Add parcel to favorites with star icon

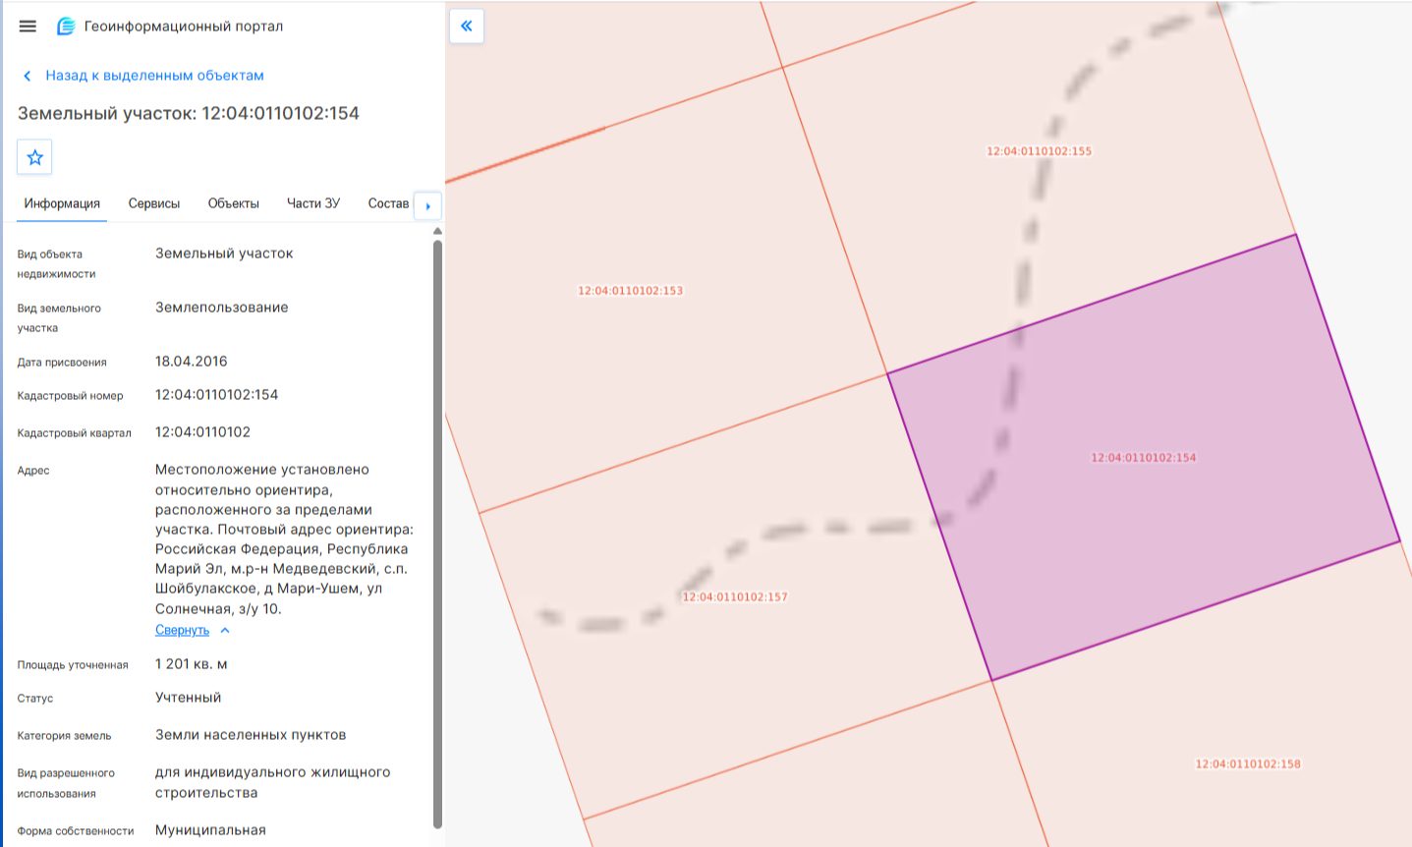[x=34, y=157]
